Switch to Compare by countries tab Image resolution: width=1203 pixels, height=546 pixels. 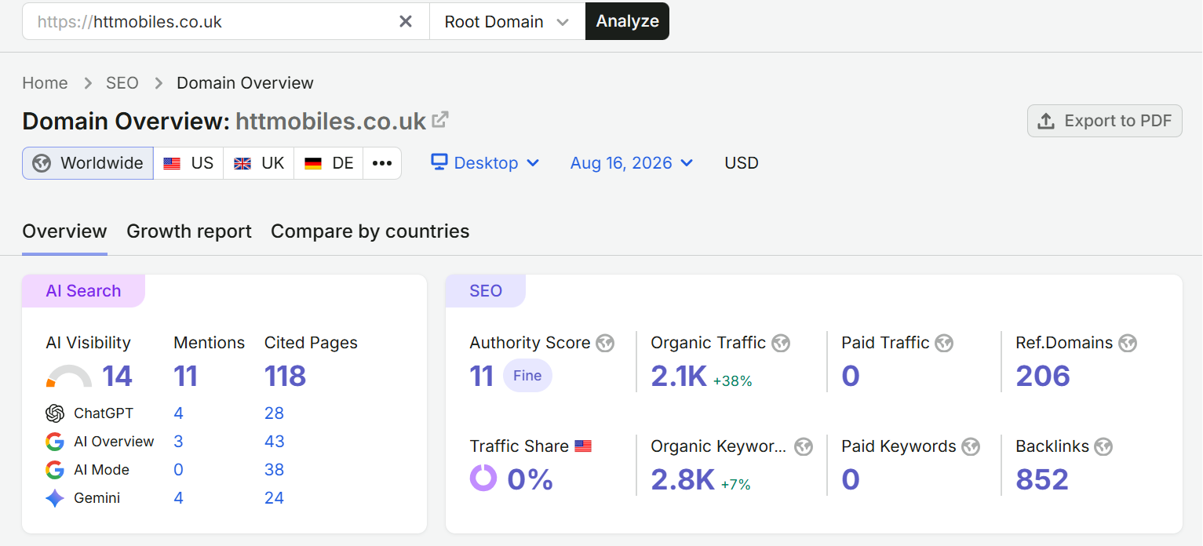tap(370, 231)
